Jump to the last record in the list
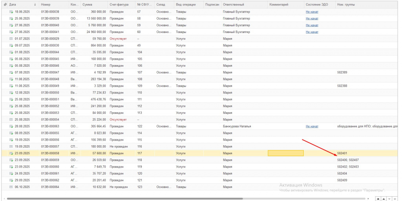 pos(395,199)
